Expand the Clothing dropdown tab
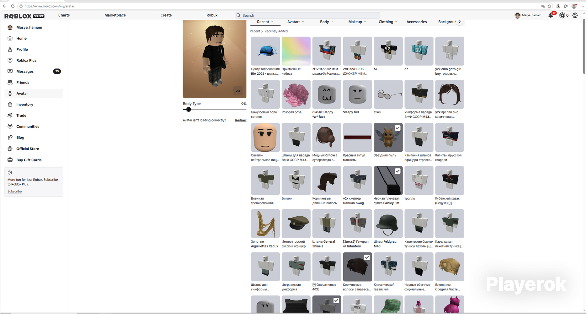 [x=388, y=22]
